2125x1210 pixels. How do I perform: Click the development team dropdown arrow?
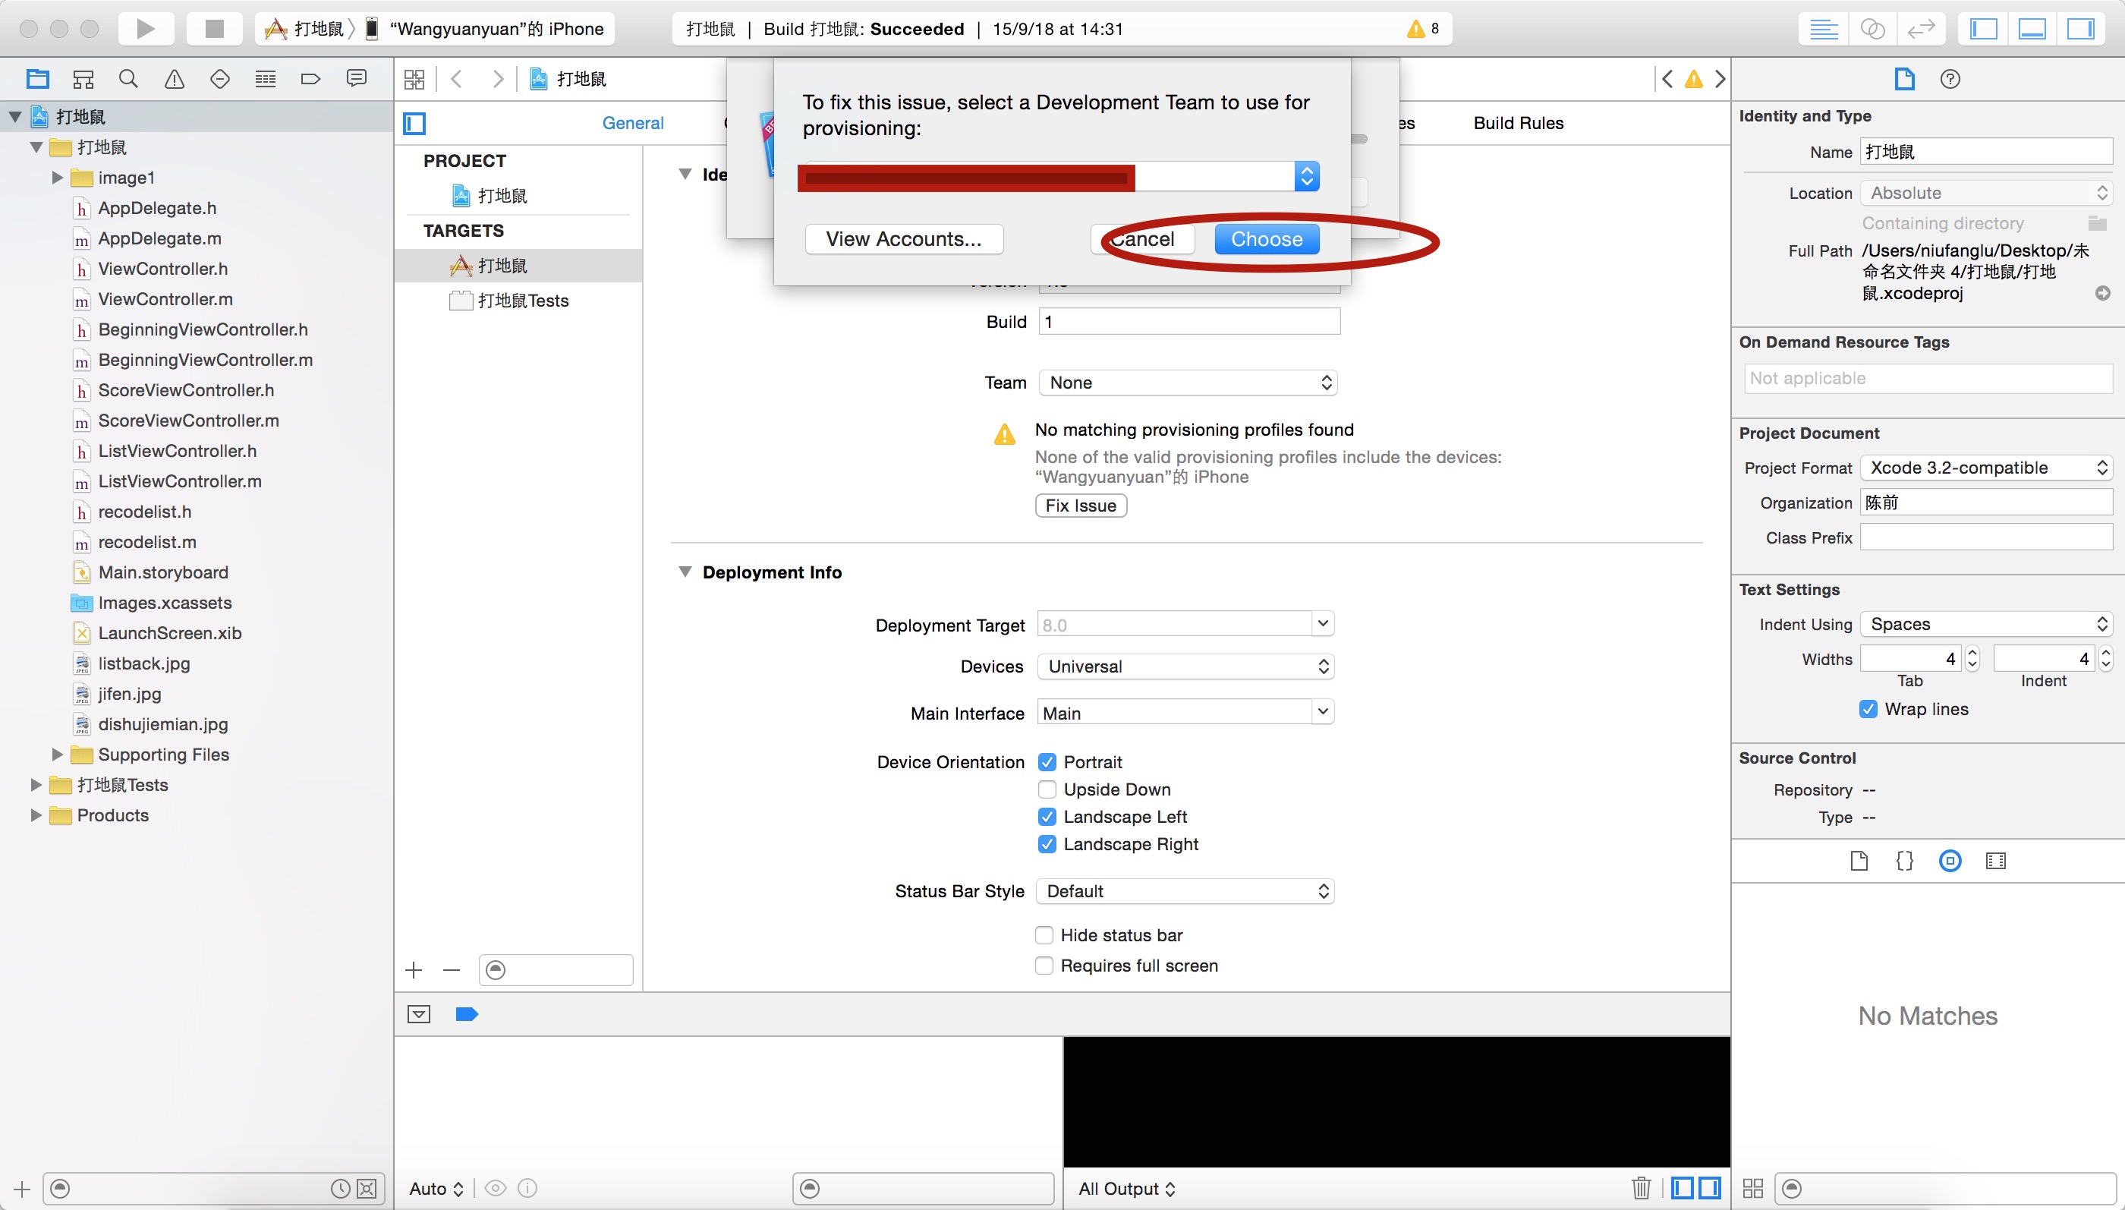tap(1306, 175)
